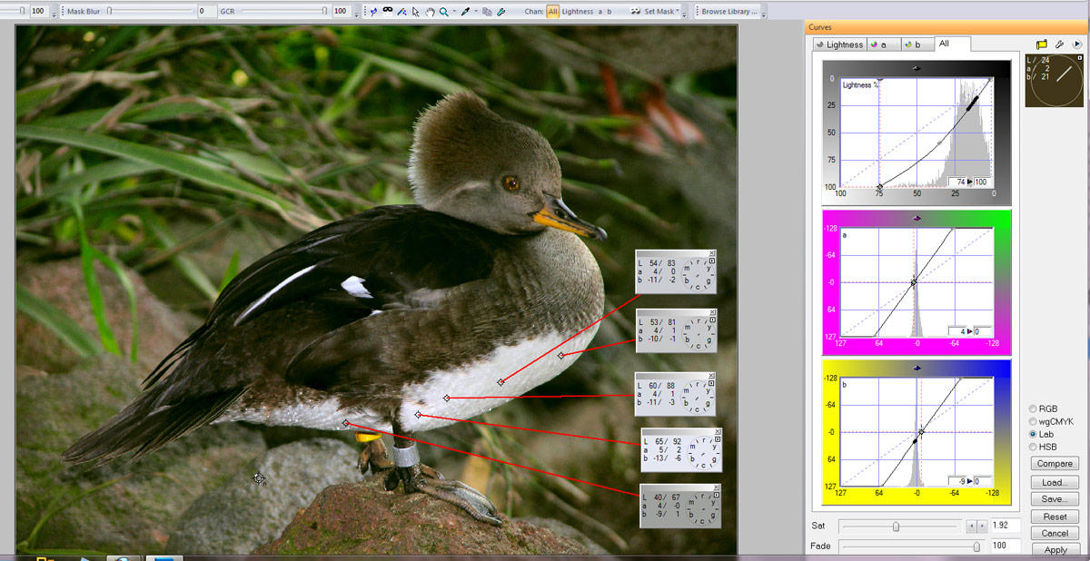1090x561 pixels.
Task: Click the wrench icon in top toolbar
Action: [500, 12]
